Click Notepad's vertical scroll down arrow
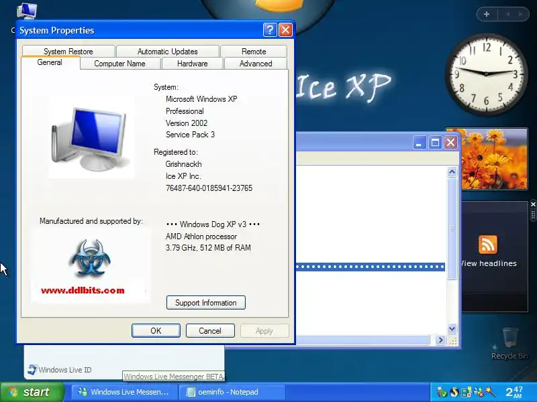This screenshot has width=537, height=402. coord(452,329)
